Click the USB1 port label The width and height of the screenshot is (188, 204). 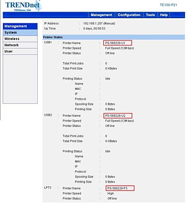(x=48, y=42)
